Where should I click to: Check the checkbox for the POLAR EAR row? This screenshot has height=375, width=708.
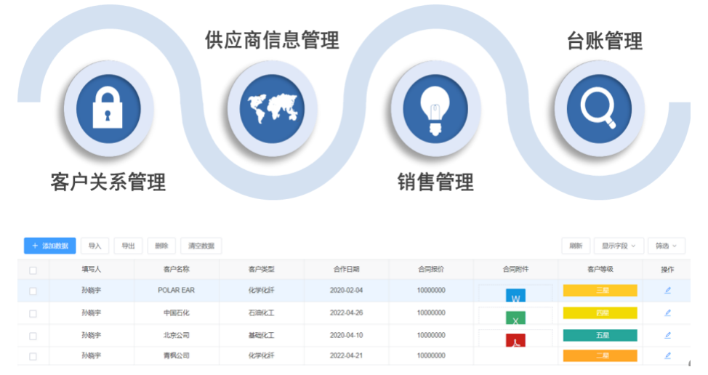point(33,291)
